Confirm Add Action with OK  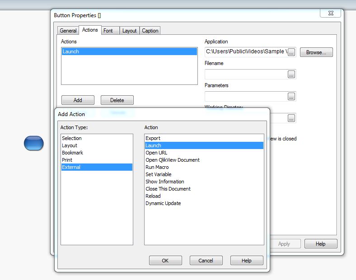point(165,261)
